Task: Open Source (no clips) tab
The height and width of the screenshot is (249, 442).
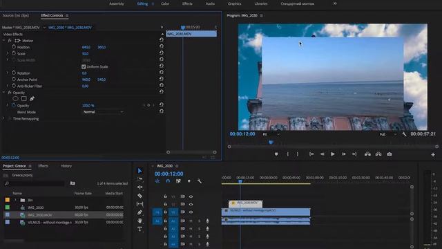Action: [16, 15]
